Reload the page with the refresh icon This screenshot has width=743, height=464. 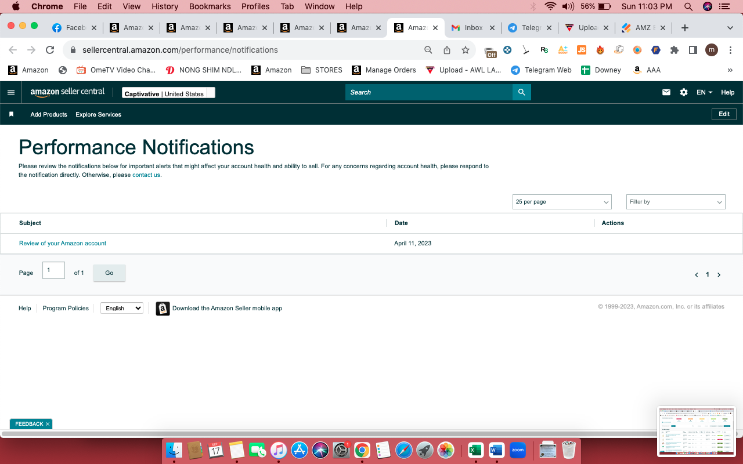pos(50,50)
